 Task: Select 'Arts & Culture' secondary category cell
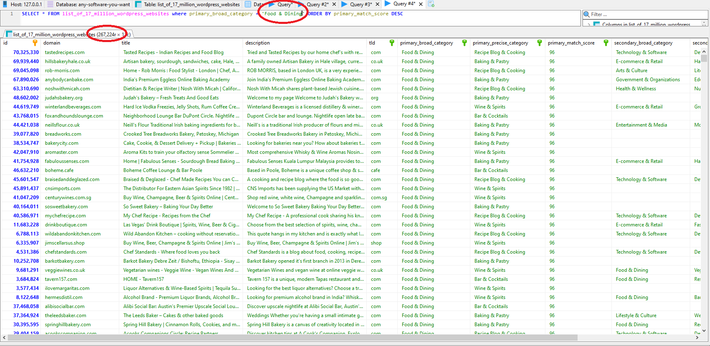pyautogui.click(x=651, y=71)
